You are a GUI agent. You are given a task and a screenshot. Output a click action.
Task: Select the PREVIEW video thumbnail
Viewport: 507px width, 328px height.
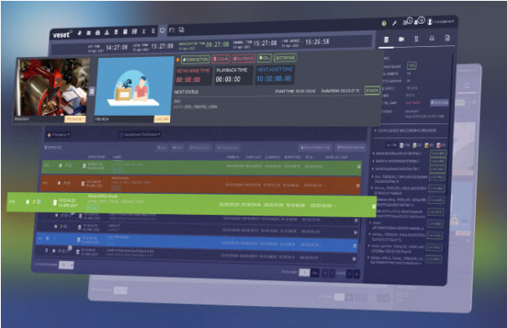click(x=134, y=90)
